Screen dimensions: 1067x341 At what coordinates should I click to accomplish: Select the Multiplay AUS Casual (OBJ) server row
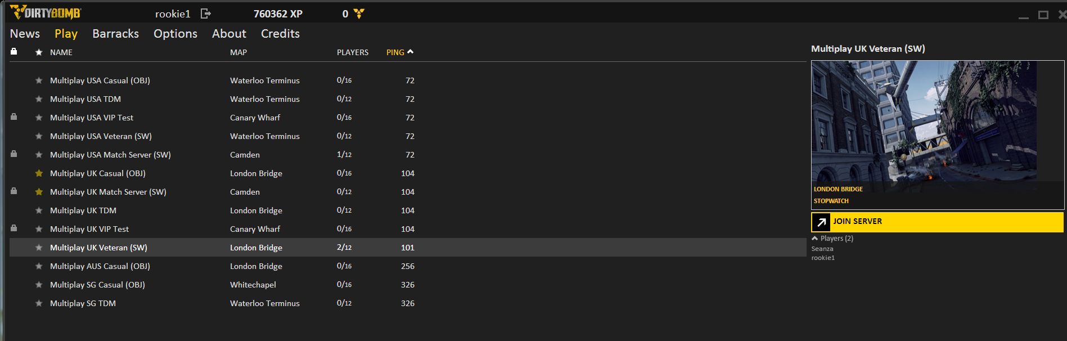click(100, 266)
